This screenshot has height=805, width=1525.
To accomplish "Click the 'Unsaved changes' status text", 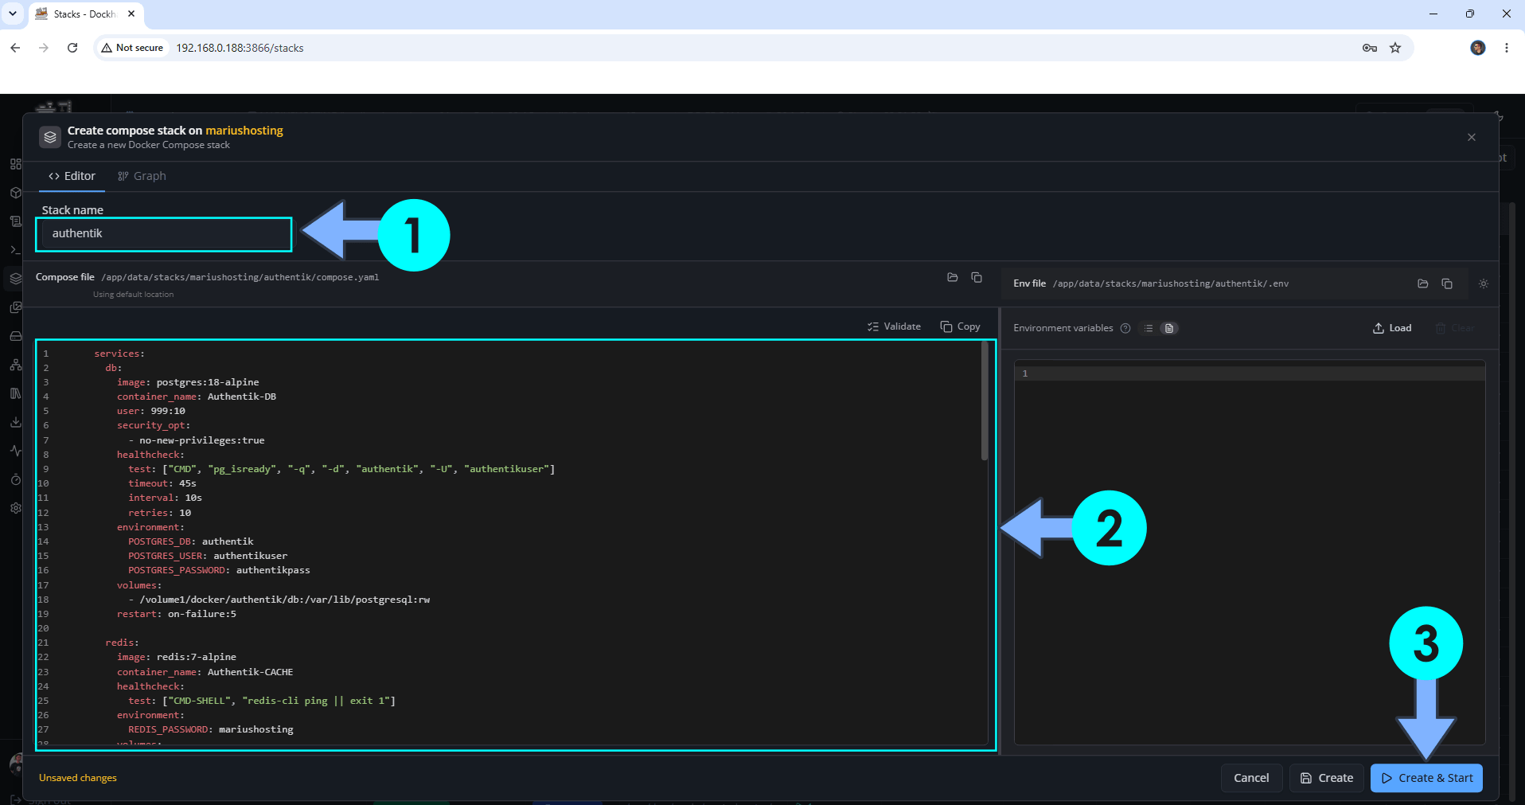I will click(x=78, y=778).
